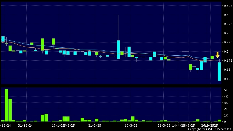The height and width of the screenshot is (131, 233).
Task: Select the 3K volume axis label
Action: tap(226, 103)
